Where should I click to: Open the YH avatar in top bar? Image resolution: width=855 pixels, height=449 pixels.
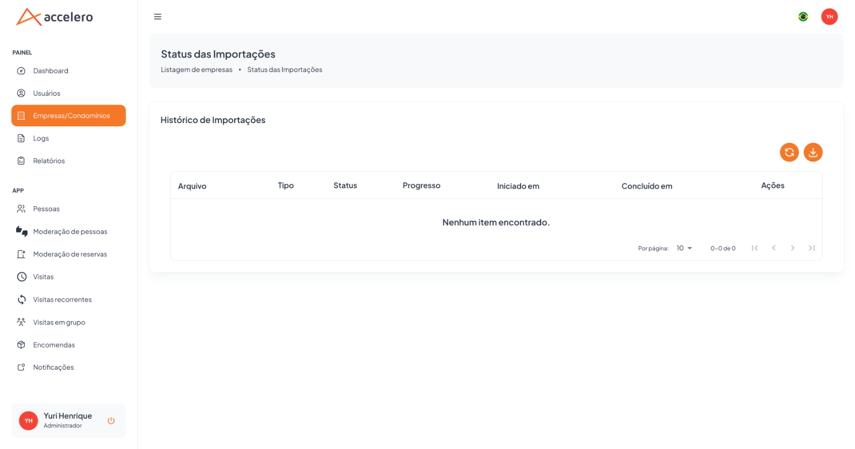(x=830, y=17)
